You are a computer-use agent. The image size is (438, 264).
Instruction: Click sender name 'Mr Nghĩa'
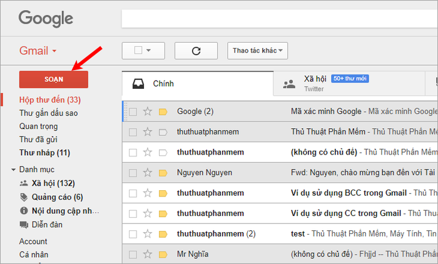tap(193, 254)
